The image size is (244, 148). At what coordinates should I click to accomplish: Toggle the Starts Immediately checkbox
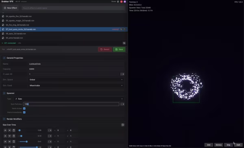tap(24, 112)
